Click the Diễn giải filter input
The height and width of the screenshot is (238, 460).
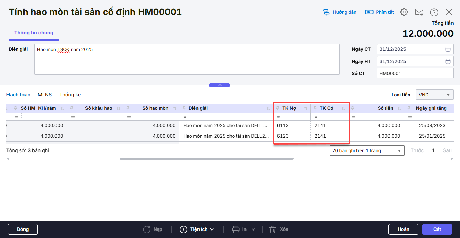[232, 117]
